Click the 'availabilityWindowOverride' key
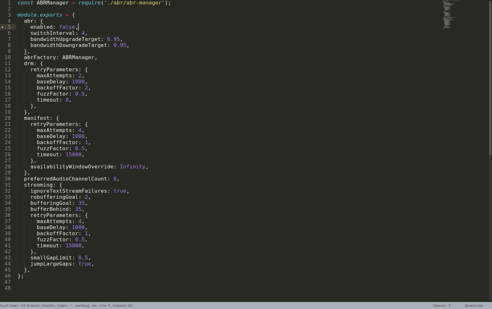 tap(72, 167)
